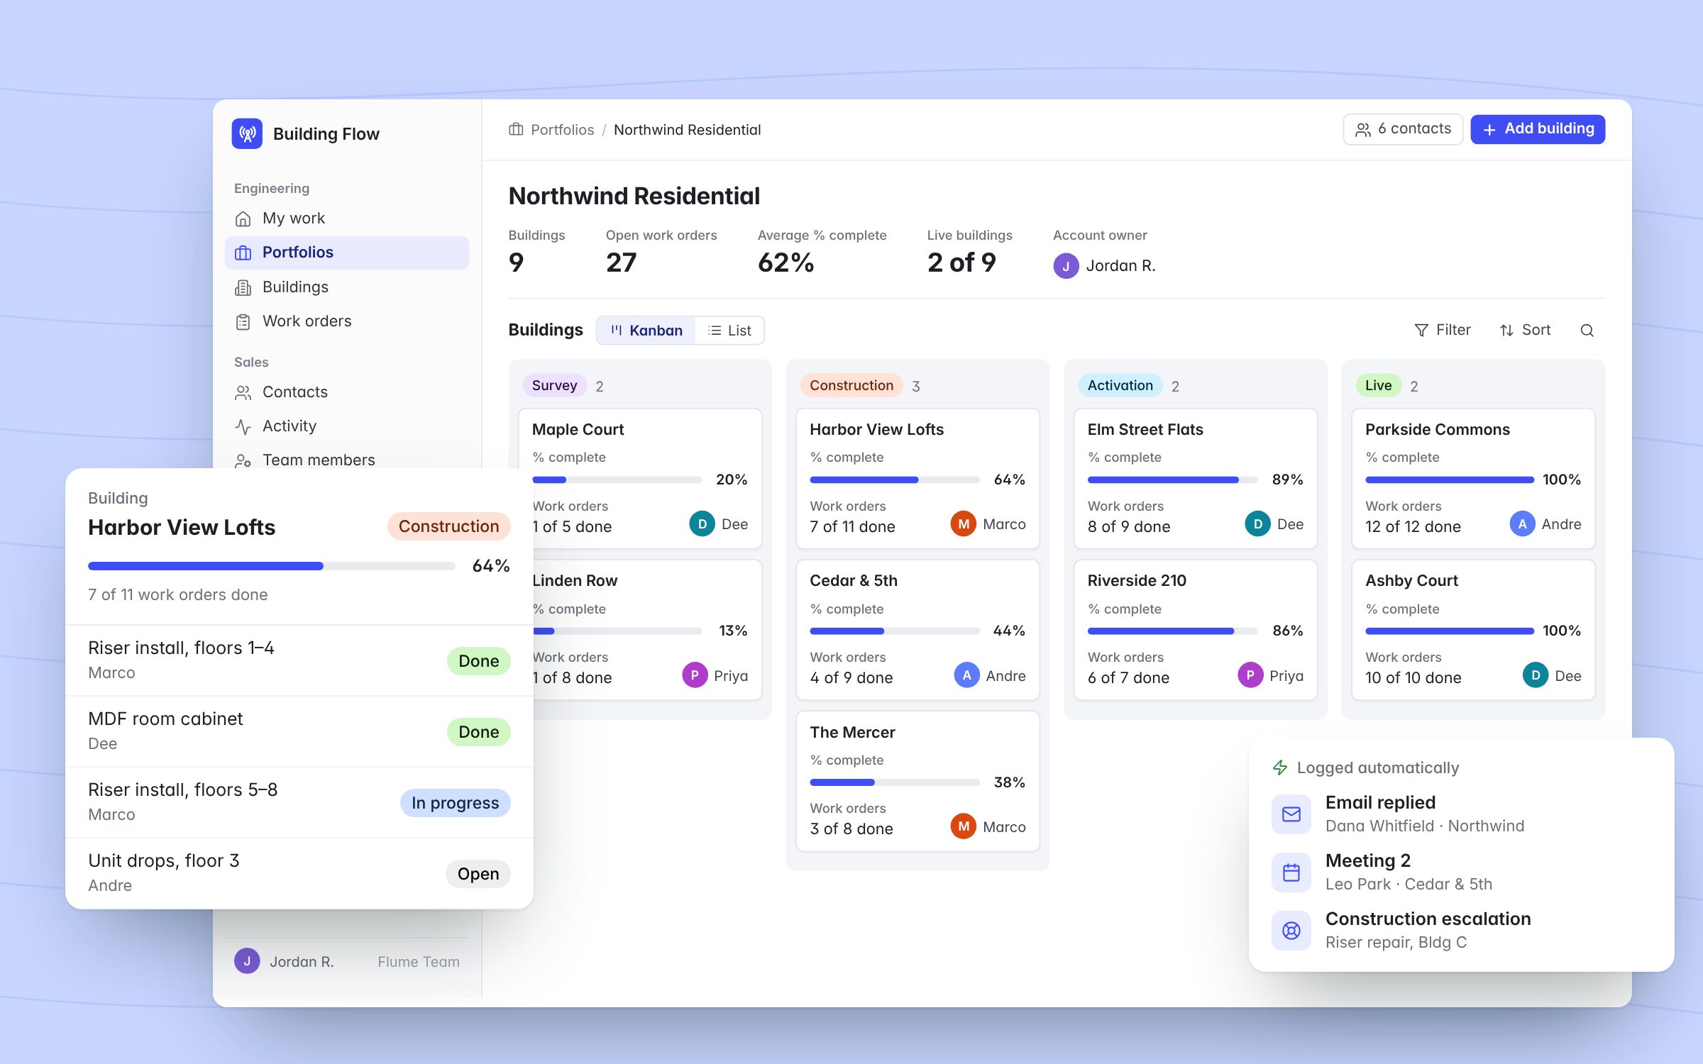Open My work in the sidebar
The image size is (1703, 1064).
347,218
